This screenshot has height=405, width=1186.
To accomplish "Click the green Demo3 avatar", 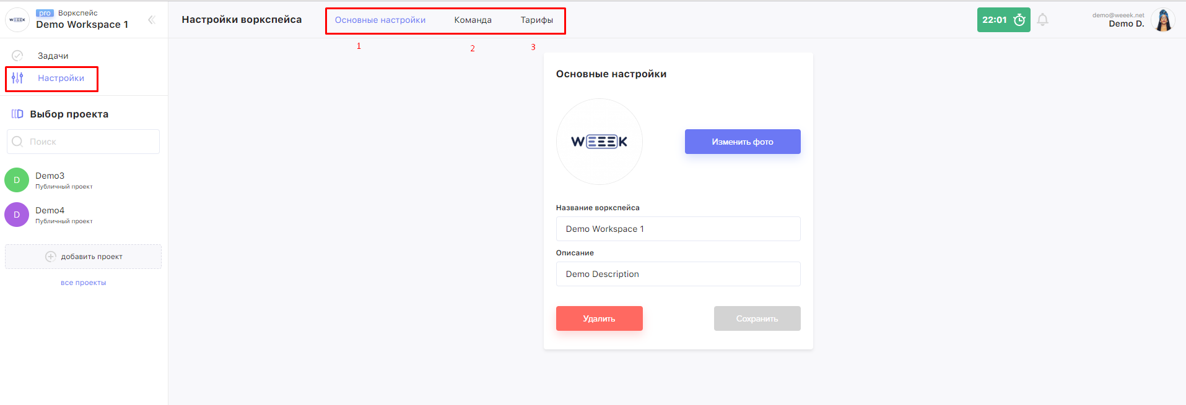I will pyautogui.click(x=17, y=180).
